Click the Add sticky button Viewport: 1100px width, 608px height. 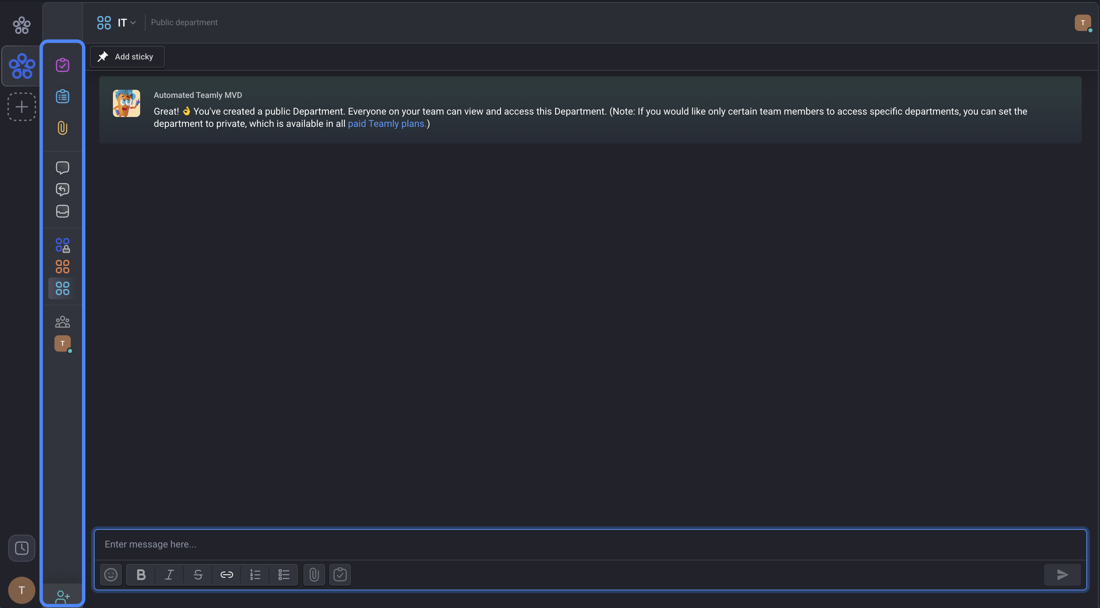[x=127, y=57]
